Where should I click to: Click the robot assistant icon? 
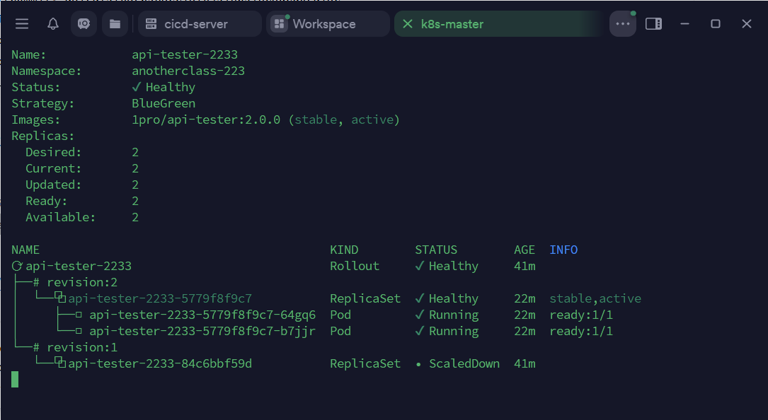tap(84, 24)
